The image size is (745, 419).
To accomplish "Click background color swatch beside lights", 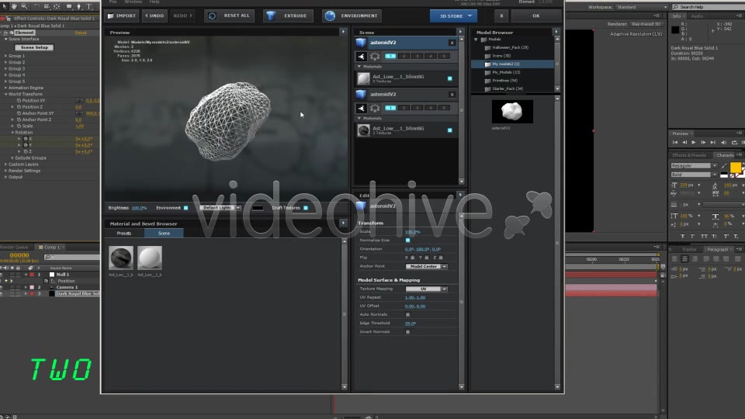I will click(x=258, y=208).
